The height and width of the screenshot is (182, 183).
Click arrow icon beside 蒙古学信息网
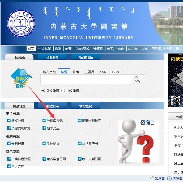click(x=44, y=159)
